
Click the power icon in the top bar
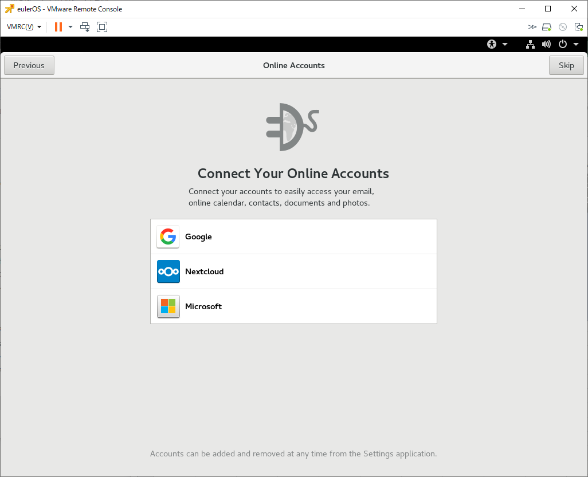pos(562,44)
